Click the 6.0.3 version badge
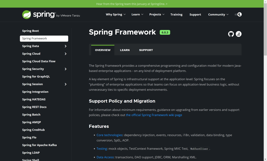This screenshot has height=161, width=267. (165, 32)
